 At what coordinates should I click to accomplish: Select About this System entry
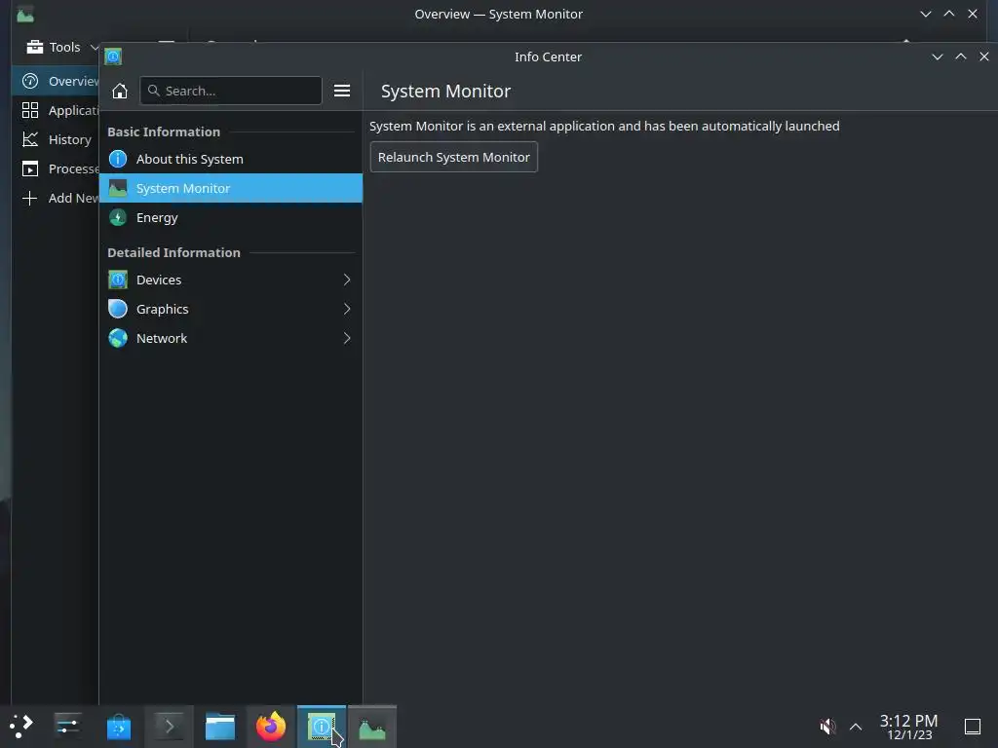coord(230,159)
